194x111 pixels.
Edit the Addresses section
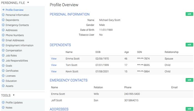coord(189,109)
